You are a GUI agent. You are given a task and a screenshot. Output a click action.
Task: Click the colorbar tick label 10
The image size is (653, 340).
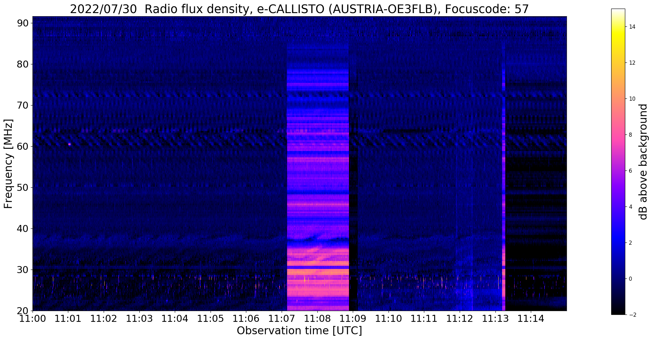pyautogui.click(x=632, y=99)
